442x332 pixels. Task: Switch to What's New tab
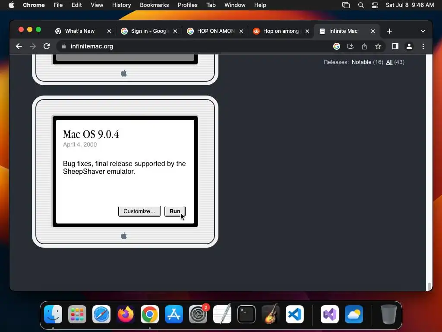pyautogui.click(x=79, y=31)
